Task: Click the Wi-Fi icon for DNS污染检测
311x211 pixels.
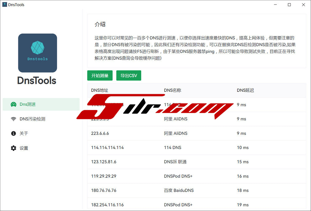Action: tap(13, 119)
